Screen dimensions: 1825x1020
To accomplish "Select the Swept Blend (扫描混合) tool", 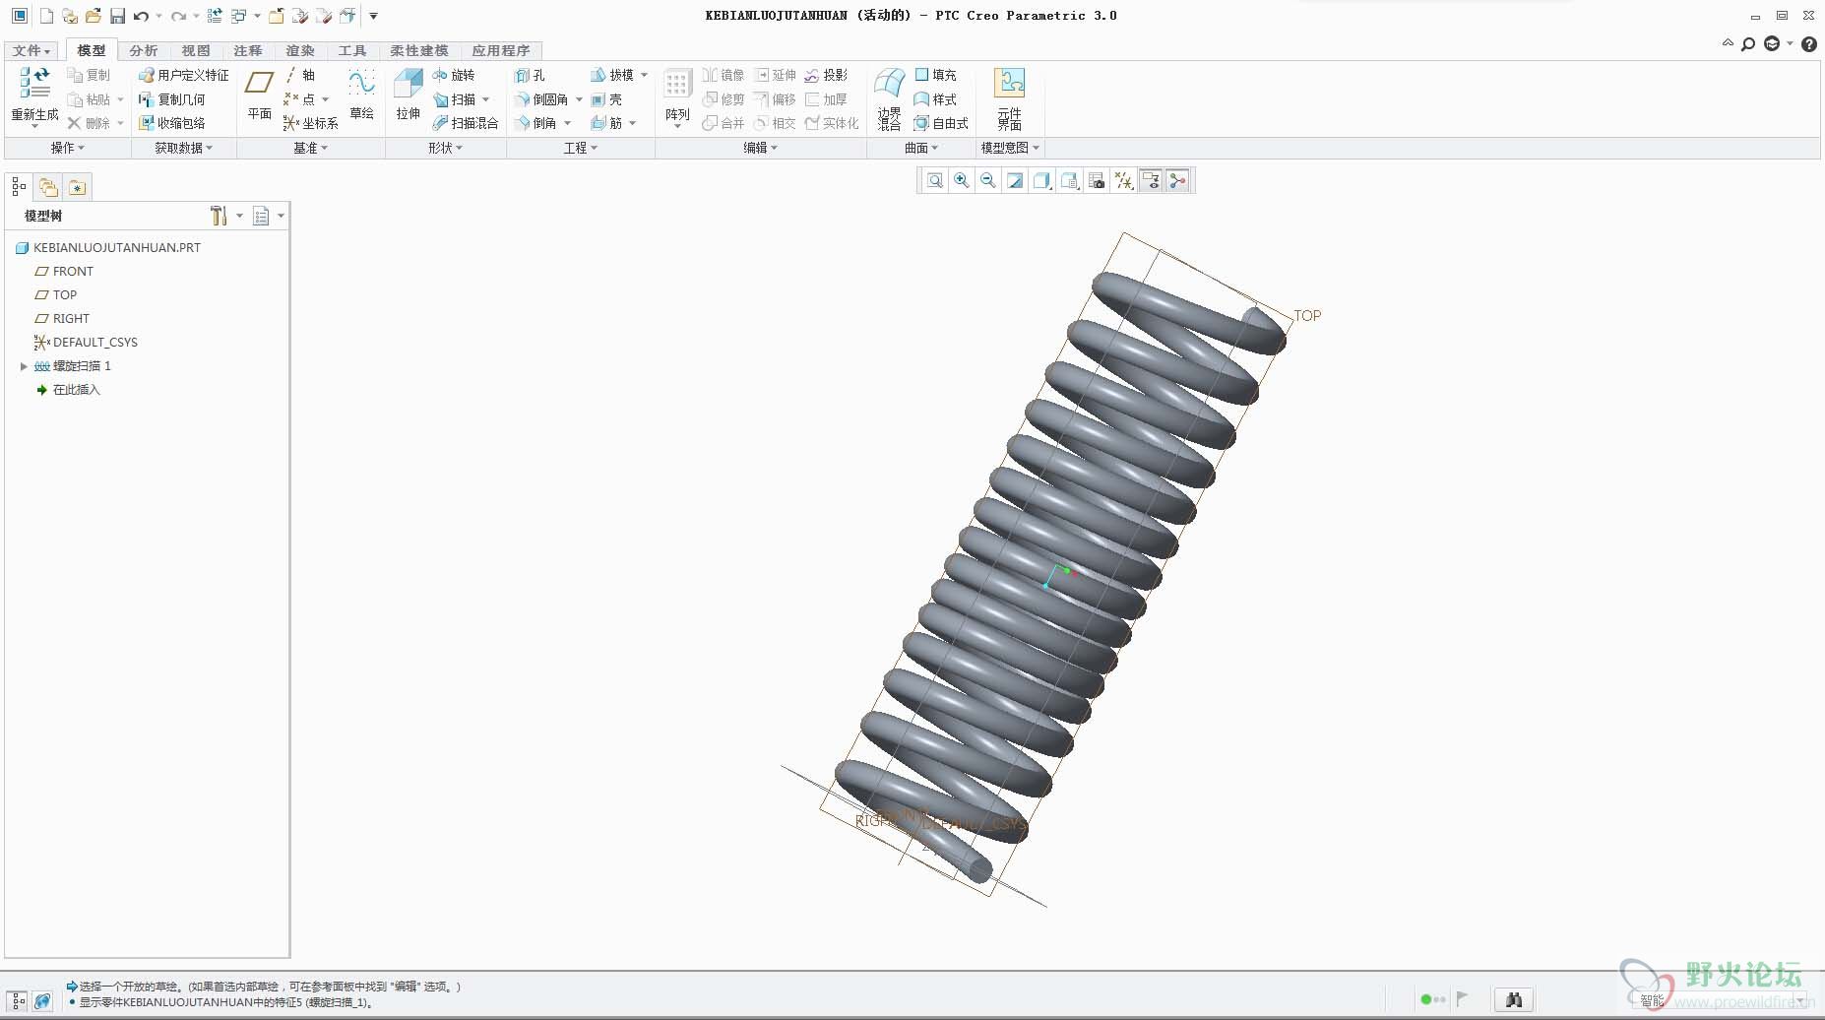I will click(x=466, y=123).
